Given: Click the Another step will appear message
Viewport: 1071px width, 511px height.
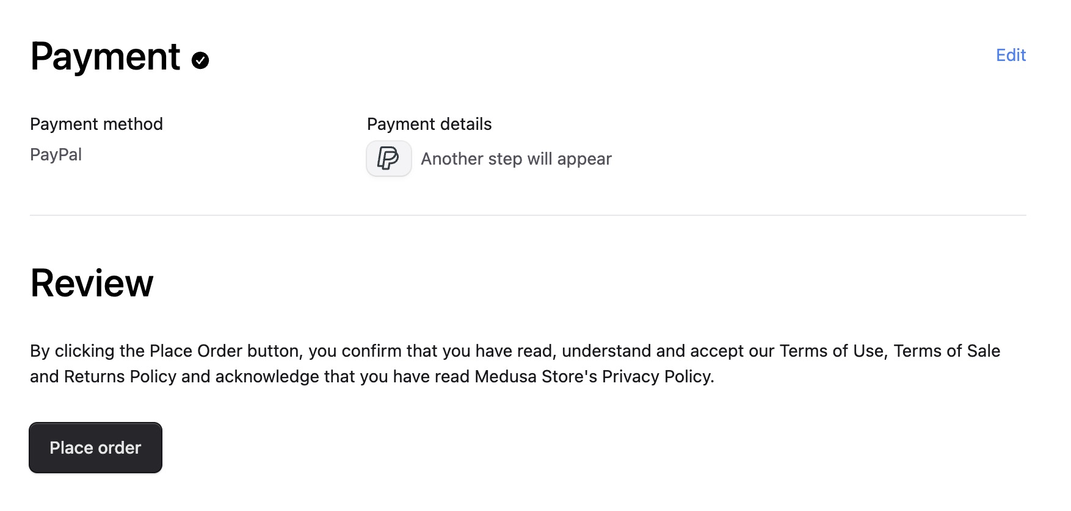Looking at the screenshot, I should point(516,159).
